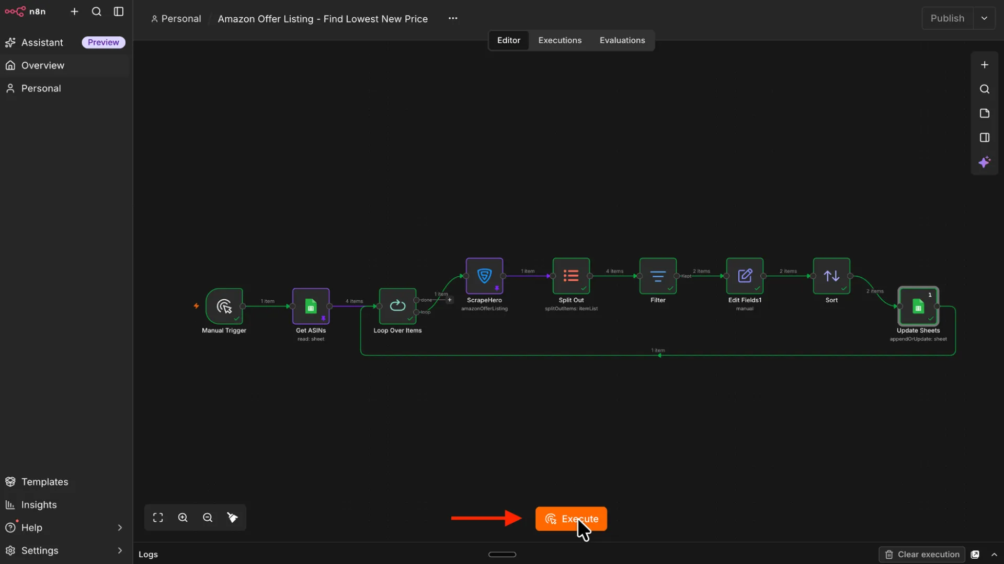The width and height of the screenshot is (1004, 564).
Task: Click Clear execution button
Action: pos(922,554)
